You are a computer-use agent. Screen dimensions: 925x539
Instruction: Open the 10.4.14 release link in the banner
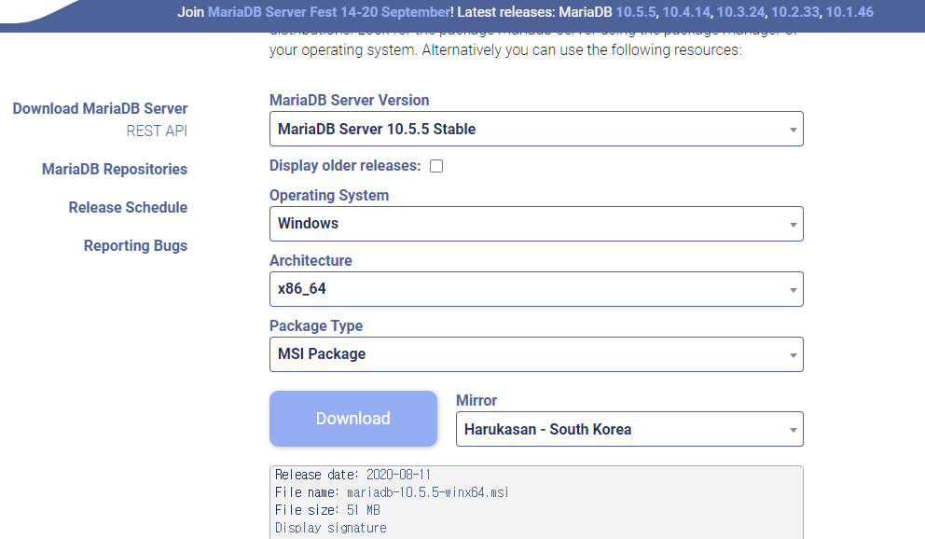pyautogui.click(x=686, y=12)
